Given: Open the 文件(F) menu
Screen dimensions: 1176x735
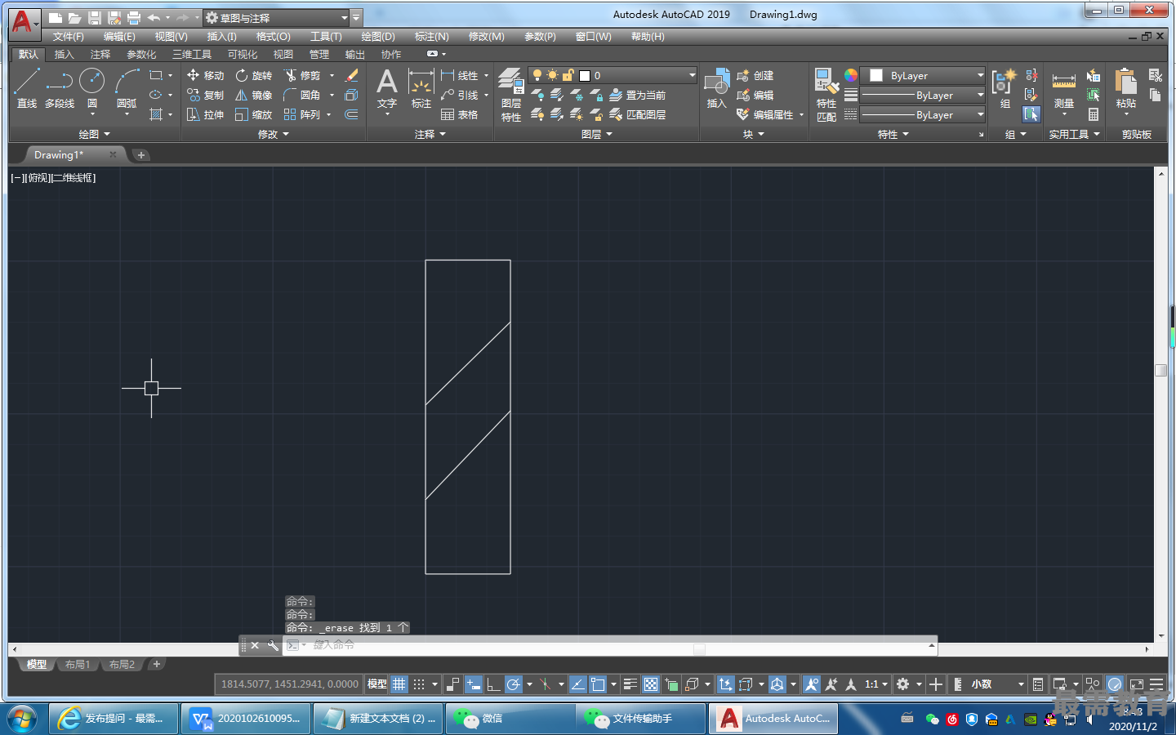Looking at the screenshot, I should (x=69, y=37).
